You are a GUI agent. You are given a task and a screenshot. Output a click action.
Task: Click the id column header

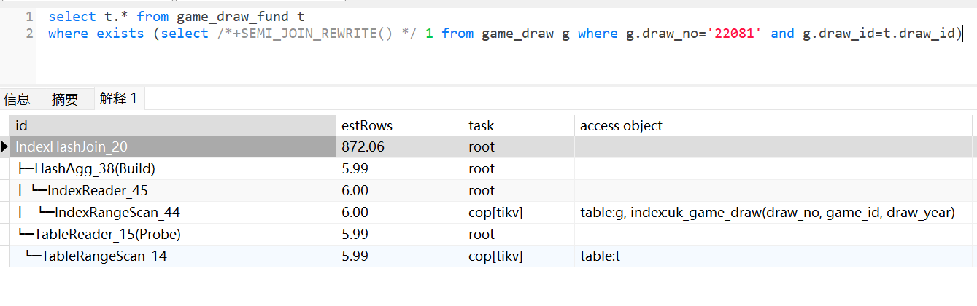(173, 125)
